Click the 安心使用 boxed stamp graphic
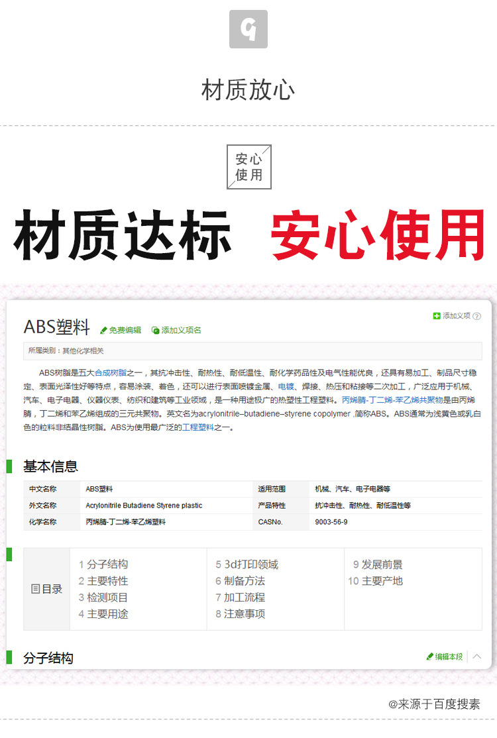The width and height of the screenshot is (497, 738). point(249,167)
